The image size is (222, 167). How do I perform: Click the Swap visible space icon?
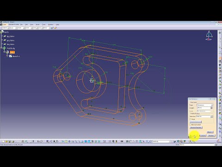coord(99,141)
